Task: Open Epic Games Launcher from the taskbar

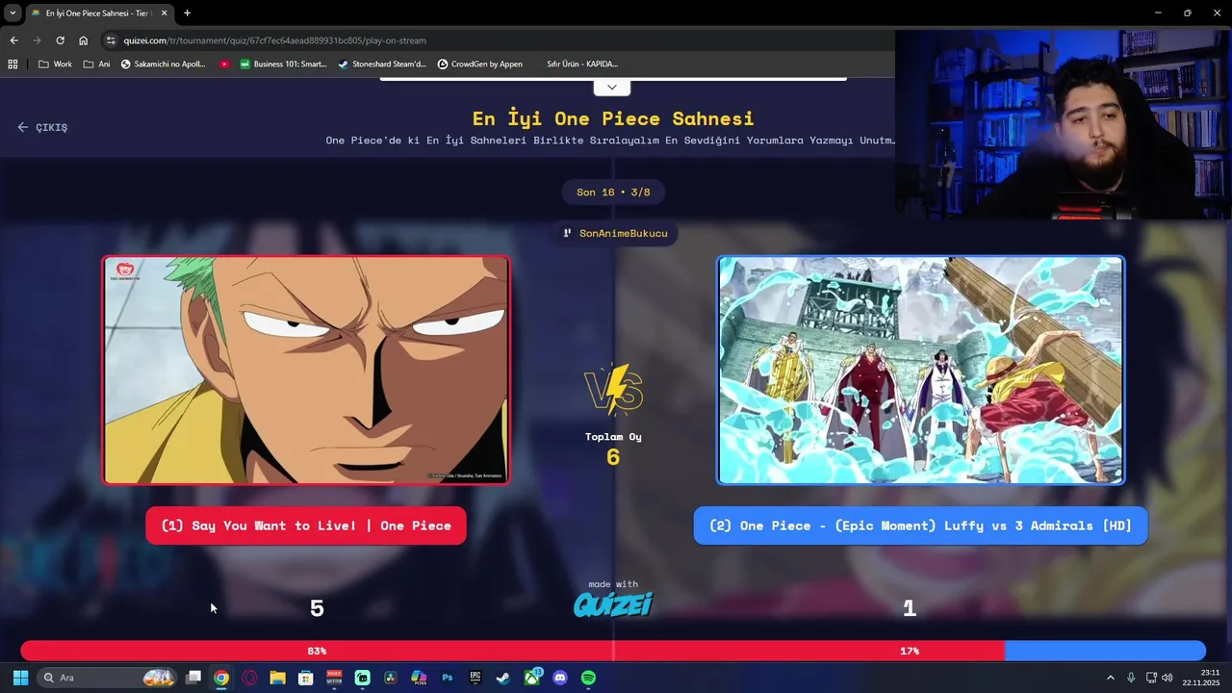Action: [475, 678]
